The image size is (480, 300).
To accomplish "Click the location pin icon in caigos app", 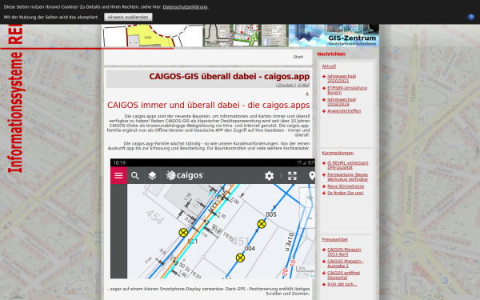I will [x=312, y=176].
